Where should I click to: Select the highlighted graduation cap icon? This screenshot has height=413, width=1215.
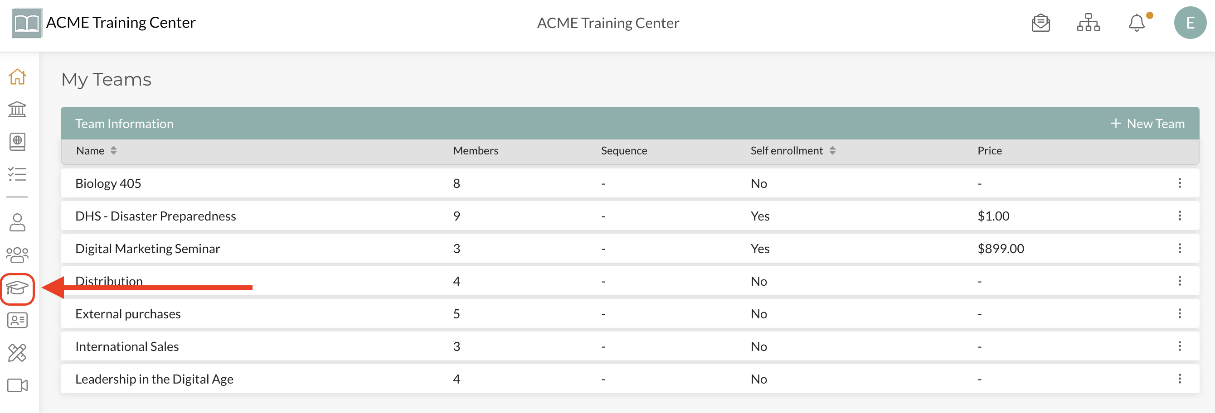tap(17, 288)
